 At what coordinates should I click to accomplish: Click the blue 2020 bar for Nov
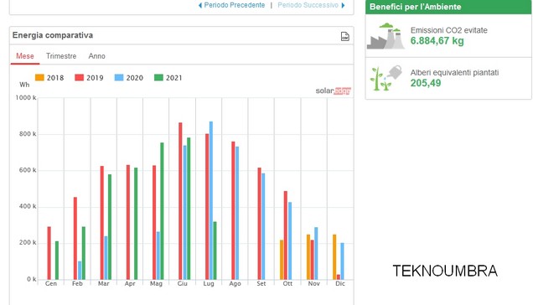click(316, 254)
